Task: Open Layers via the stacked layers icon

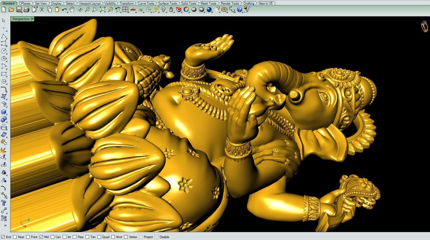Action: click(178, 10)
